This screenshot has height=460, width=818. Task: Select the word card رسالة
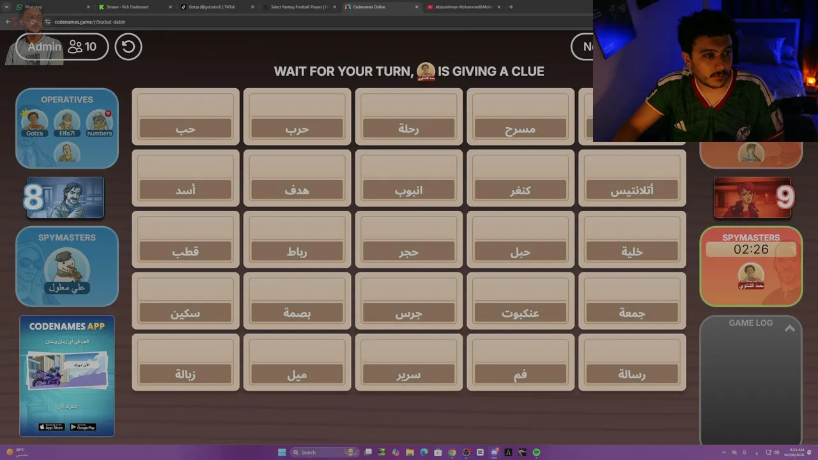pos(632,362)
